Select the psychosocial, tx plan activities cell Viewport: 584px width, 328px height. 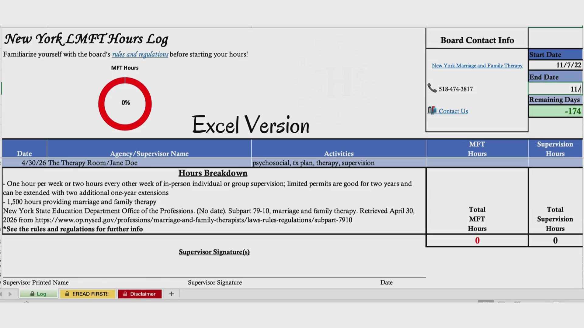pos(339,163)
